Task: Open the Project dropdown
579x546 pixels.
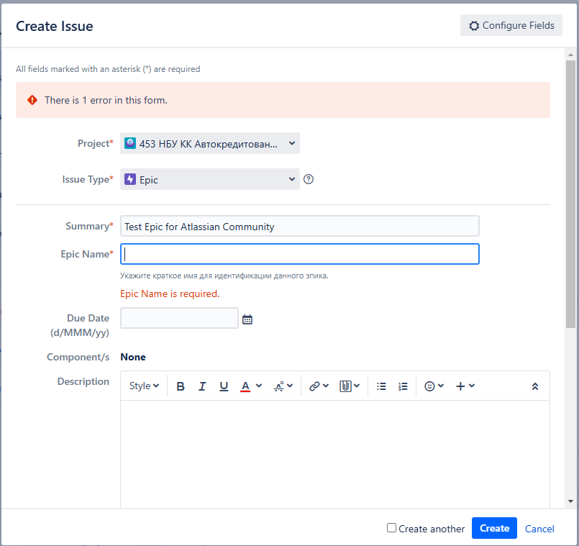Action: 210,144
